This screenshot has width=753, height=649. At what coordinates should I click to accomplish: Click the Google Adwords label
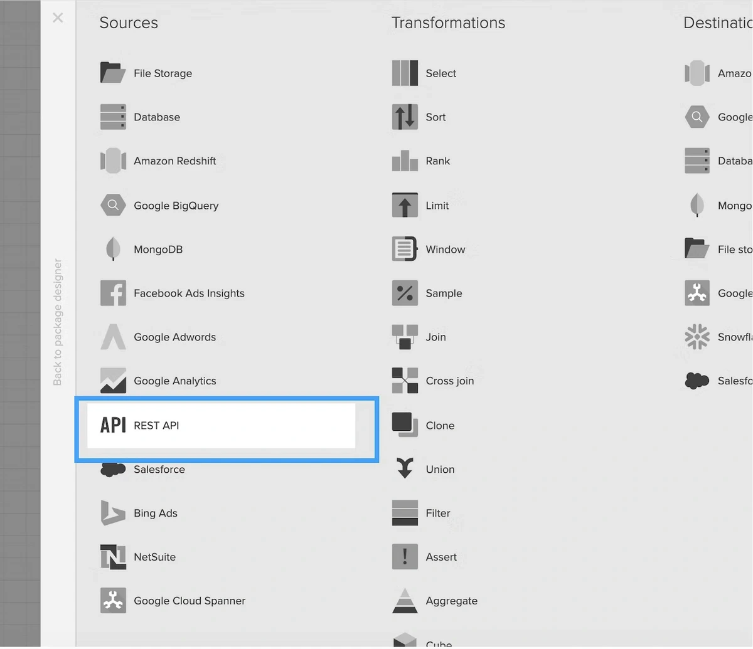[x=175, y=337]
